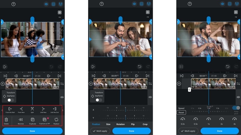Select the timeline clip thumbnail in left screen
The image size is (241, 135).
pyautogui.click(x=32, y=84)
